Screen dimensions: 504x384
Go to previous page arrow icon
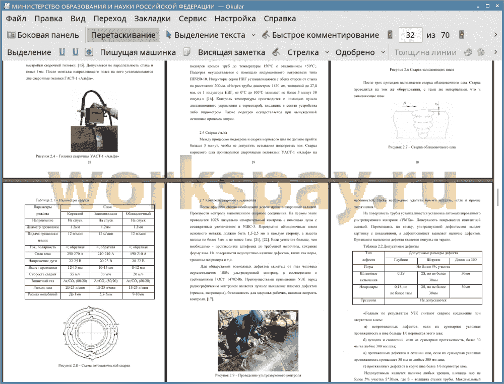point(390,35)
